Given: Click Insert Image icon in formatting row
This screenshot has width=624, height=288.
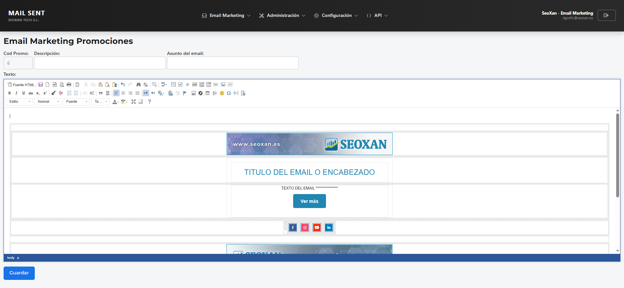Looking at the screenshot, I should [194, 93].
